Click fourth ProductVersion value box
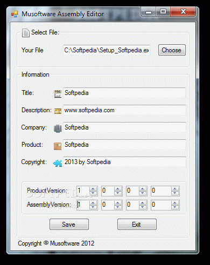Image resolution: width=210 pixels, height=265 pixels. [x=161, y=191]
